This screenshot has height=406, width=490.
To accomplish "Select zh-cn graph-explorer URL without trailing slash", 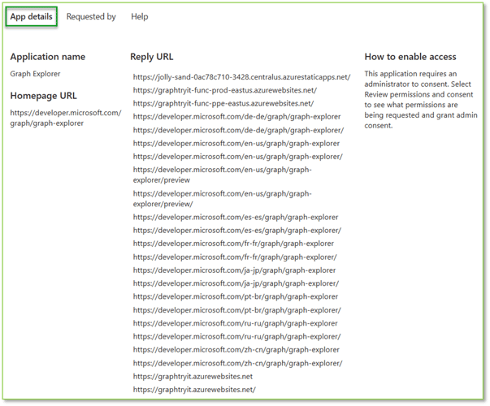I will click(236, 350).
